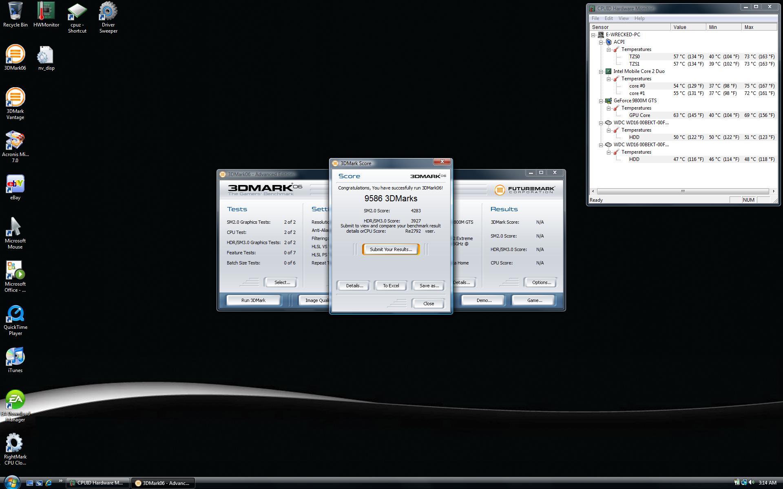The width and height of the screenshot is (783, 489).
Task: Close the 3DMark Score dialog with X
Action: (442, 162)
